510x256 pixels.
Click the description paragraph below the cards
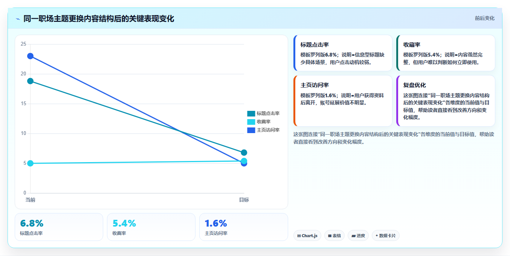[x=393, y=138]
